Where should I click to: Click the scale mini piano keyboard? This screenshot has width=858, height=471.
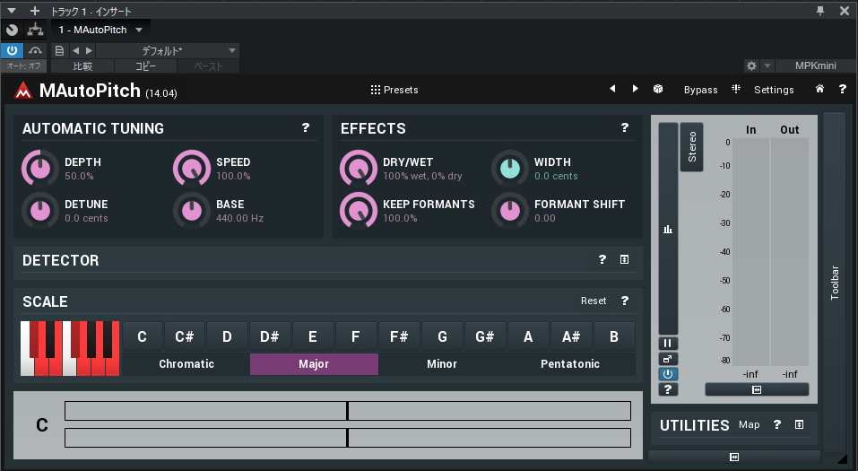click(x=70, y=348)
